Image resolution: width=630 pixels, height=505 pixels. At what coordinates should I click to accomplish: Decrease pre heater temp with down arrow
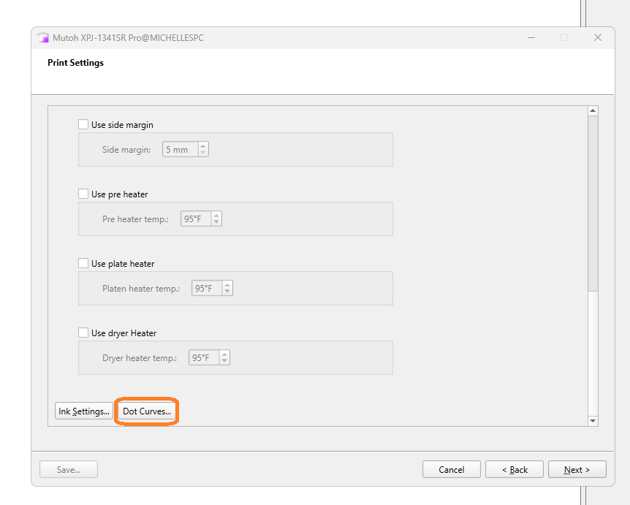coord(216,222)
